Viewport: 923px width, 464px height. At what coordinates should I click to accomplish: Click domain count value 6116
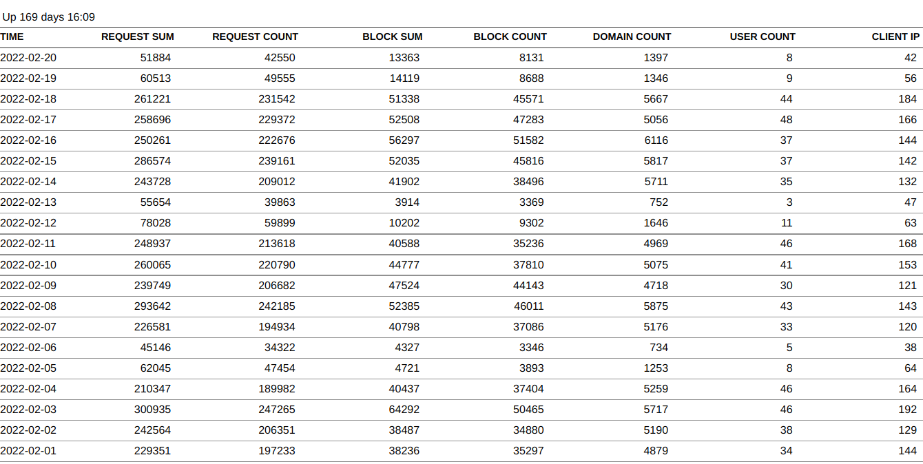click(655, 140)
